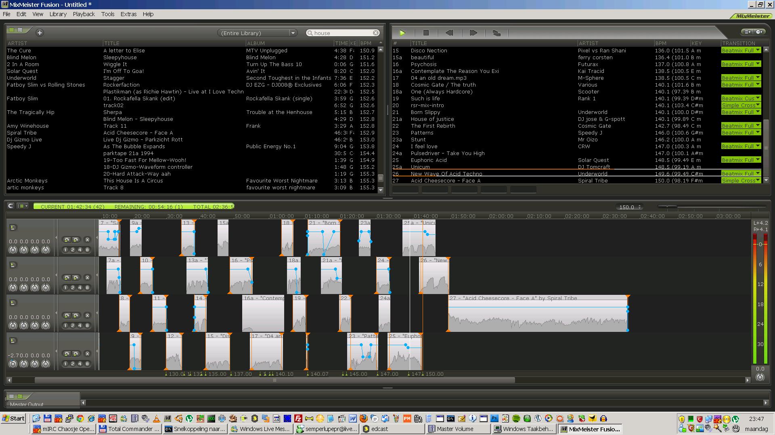Click the left rotate-arrow icon on the first track
The image size is (775, 435).
[x=67, y=240]
